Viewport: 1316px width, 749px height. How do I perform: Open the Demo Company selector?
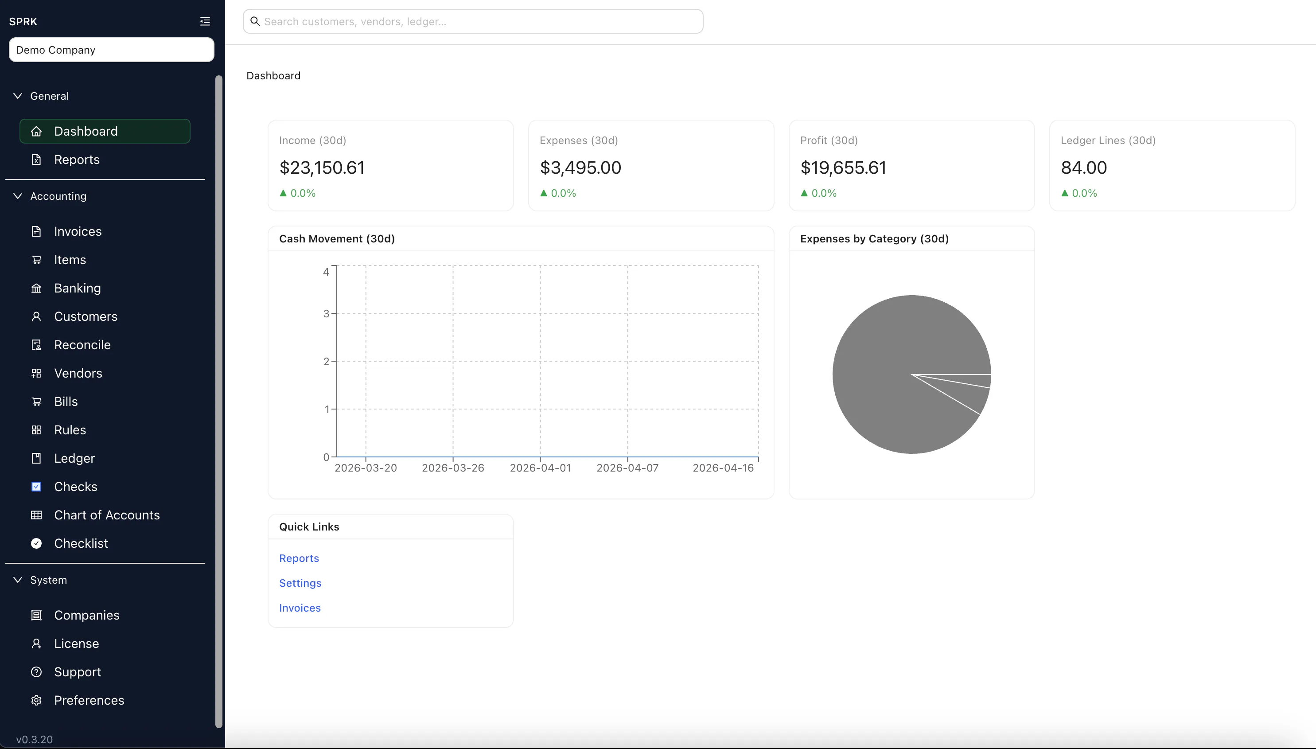112,50
